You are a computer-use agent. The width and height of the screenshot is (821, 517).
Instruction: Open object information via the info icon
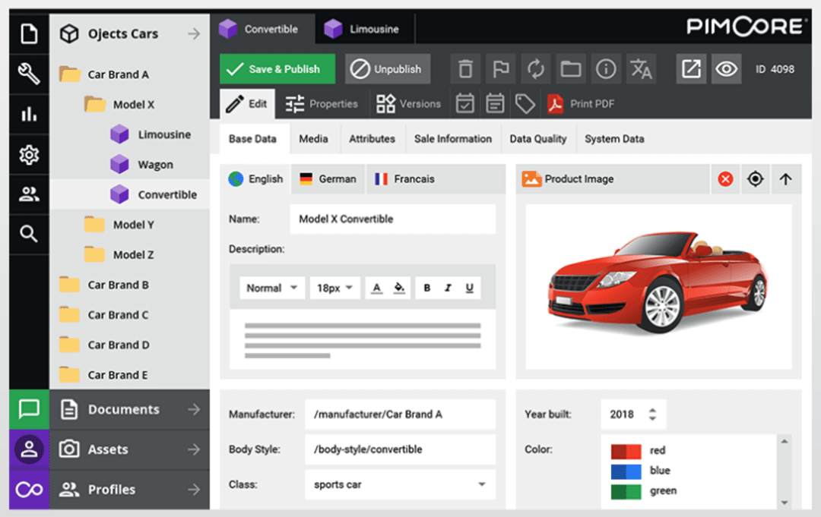(606, 68)
